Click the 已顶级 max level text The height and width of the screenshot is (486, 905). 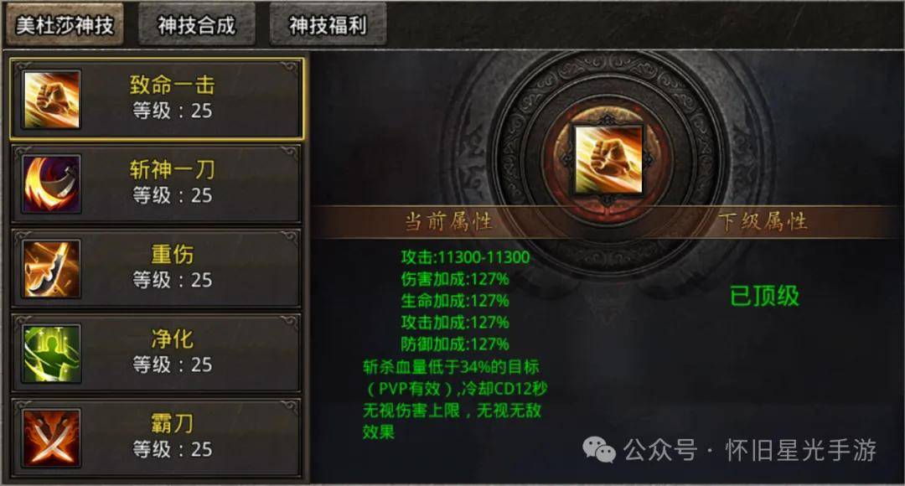coord(764,296)
